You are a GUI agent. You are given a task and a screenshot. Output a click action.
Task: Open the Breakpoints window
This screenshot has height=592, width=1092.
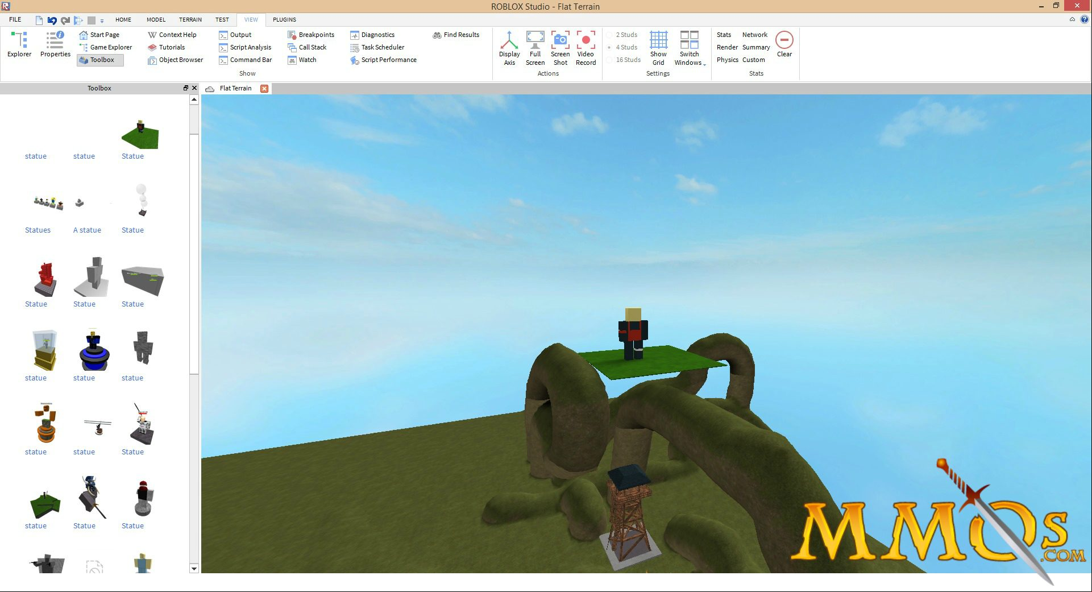pos(311,35)
